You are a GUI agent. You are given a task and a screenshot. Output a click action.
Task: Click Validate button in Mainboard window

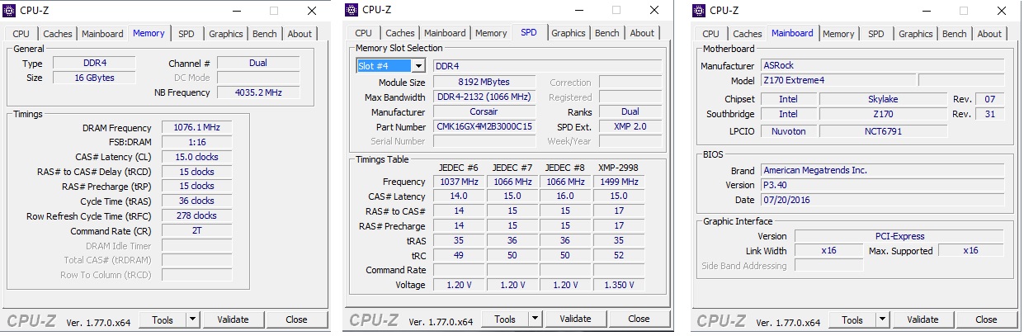pyautogui.click(x=923, y=319)
